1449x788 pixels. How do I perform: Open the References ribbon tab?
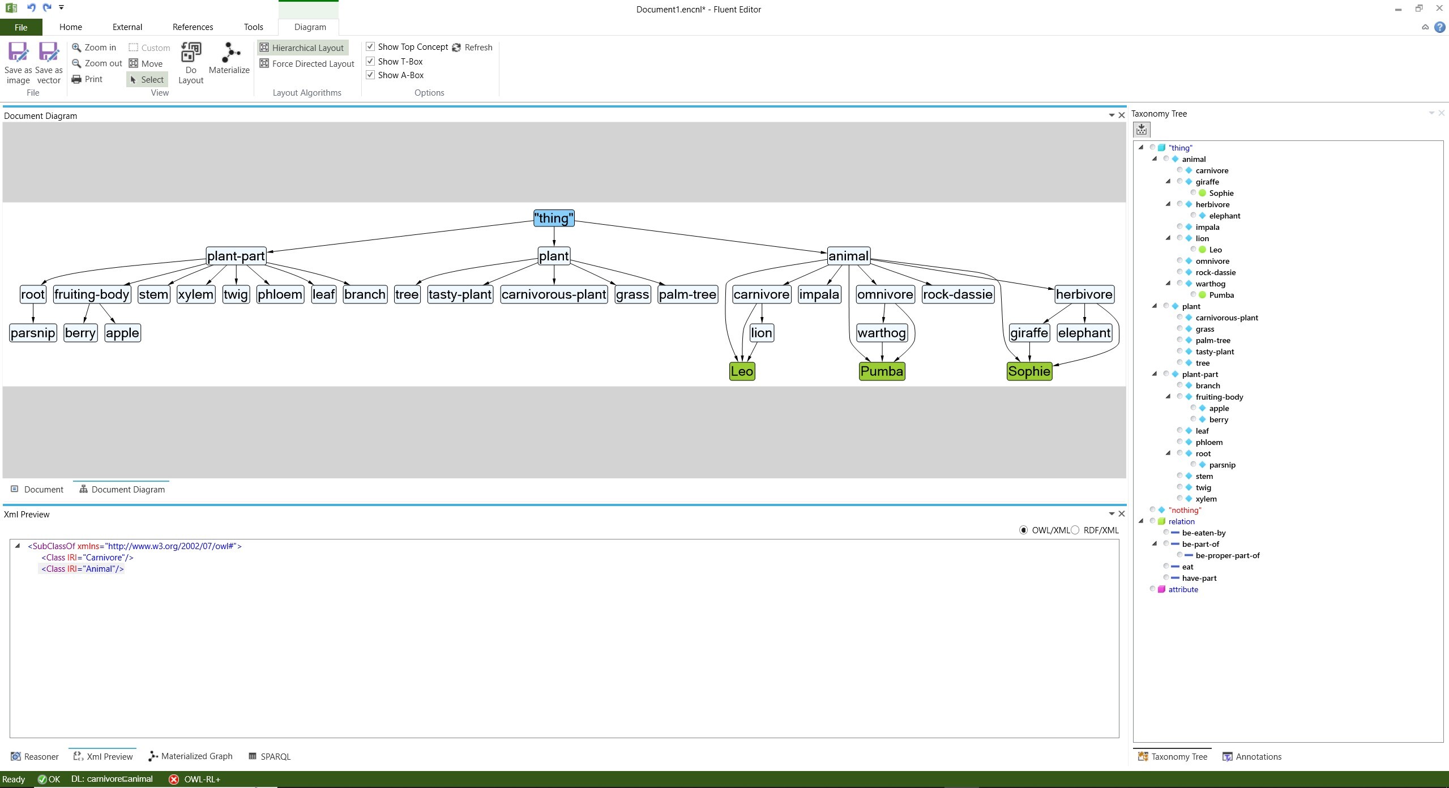click(x=193, y=27)
